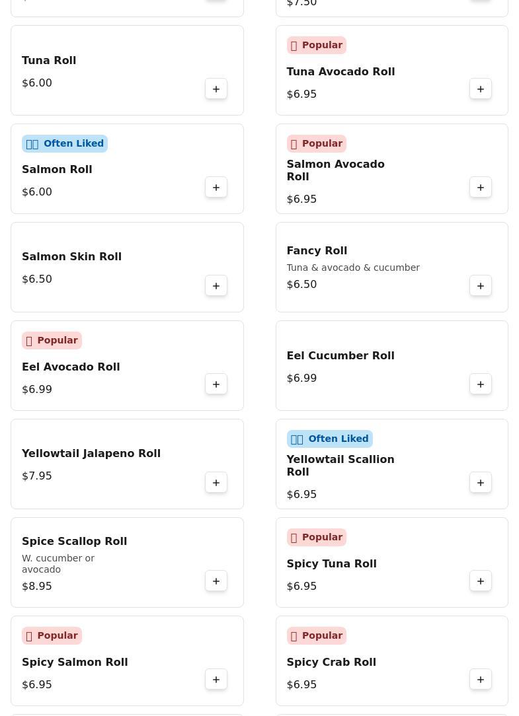Click plus for Spicy Tuna Roll
Viewport: 519px width, 716px height.
[x=481, y=581]
